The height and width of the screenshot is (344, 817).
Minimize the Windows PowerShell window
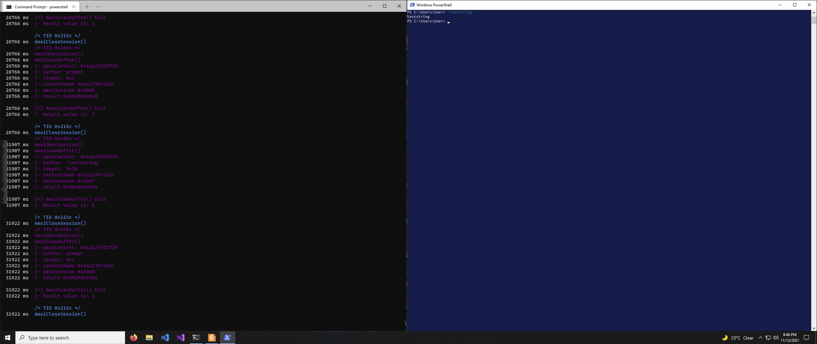(x=780, y=5)
